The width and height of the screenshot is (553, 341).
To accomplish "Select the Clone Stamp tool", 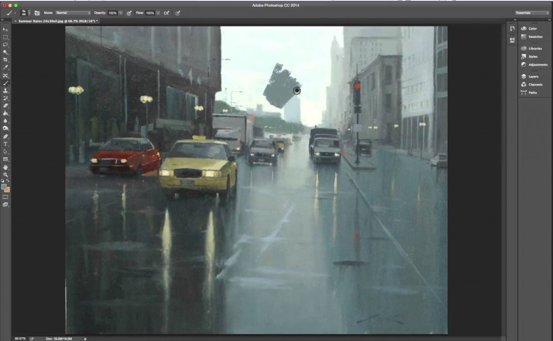I will (x=5, y=91).
